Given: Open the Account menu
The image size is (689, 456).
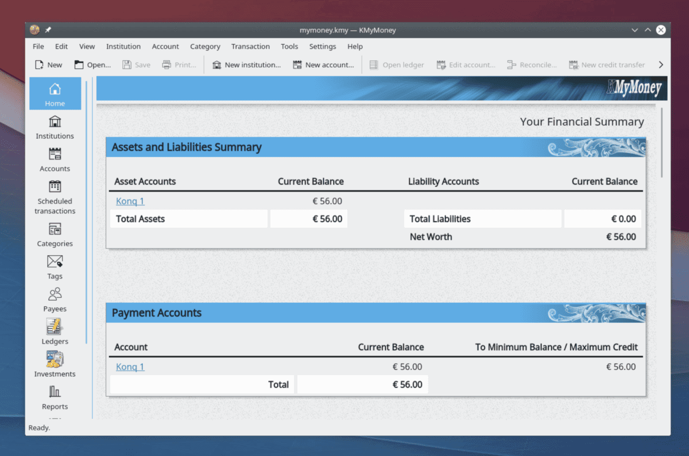Looking at the screenshot, I should 165,46.
